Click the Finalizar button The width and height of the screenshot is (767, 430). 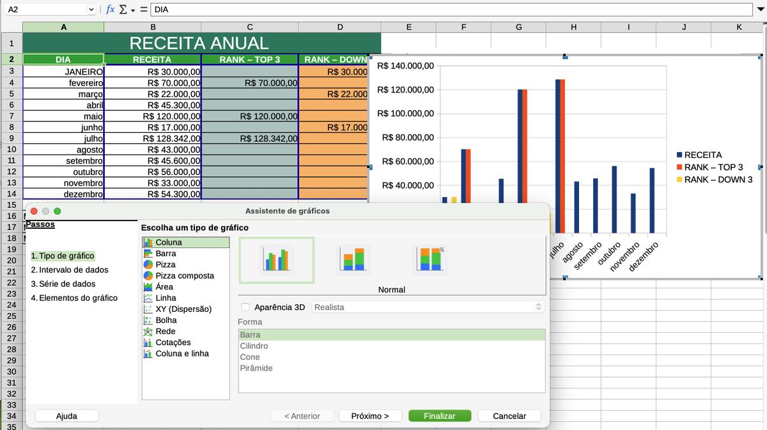(x=440, y=416)
